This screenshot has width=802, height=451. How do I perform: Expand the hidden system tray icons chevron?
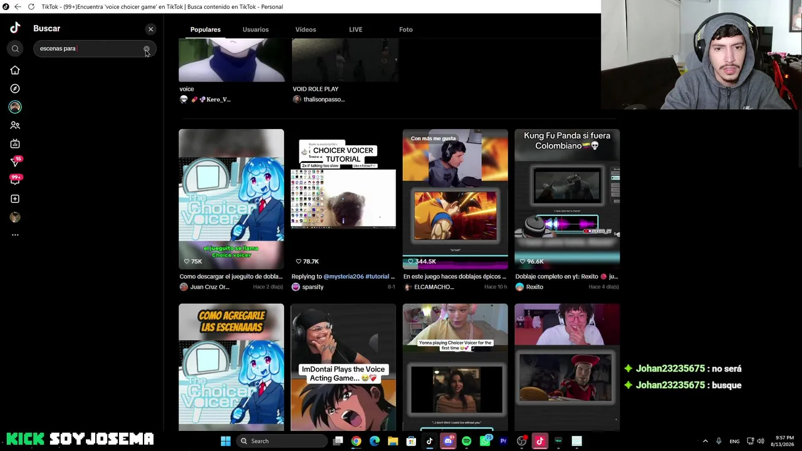point(705,441)
